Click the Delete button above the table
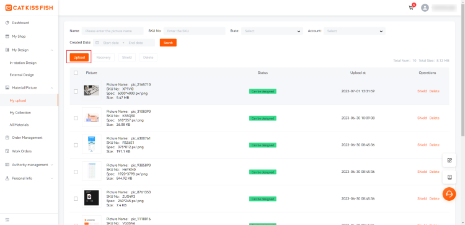Screen dimensions: 465x225 coord(148,58)
